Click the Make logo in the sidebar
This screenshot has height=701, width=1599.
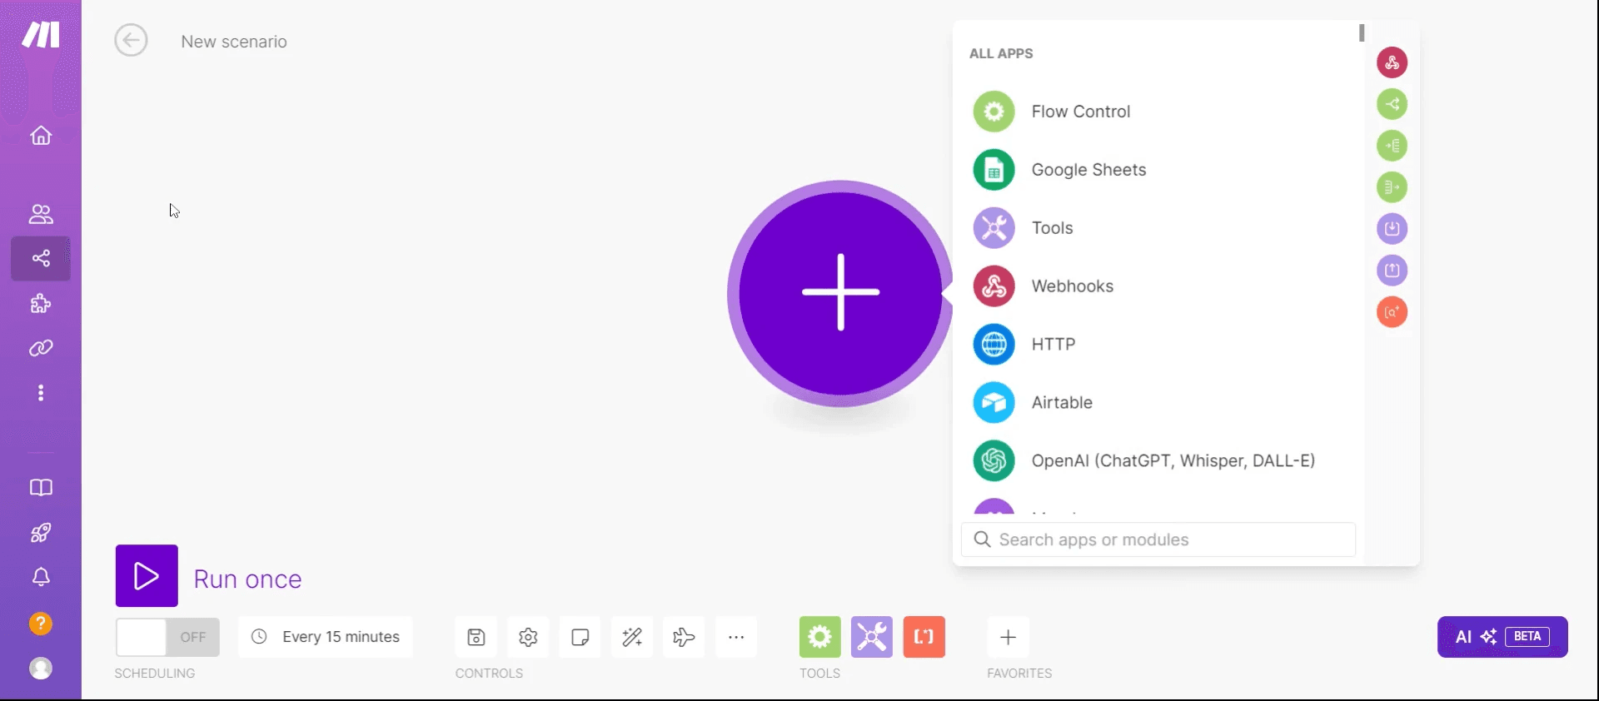click(41, 35)
